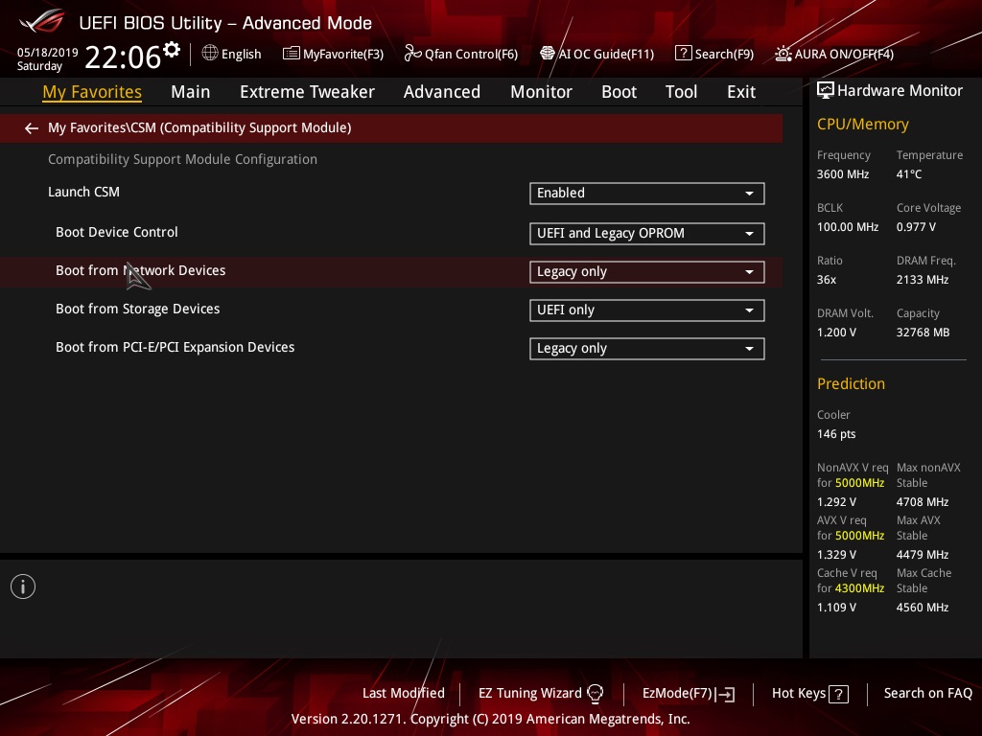Open the Boot from Storage Devices dropdown

[647, 310]
